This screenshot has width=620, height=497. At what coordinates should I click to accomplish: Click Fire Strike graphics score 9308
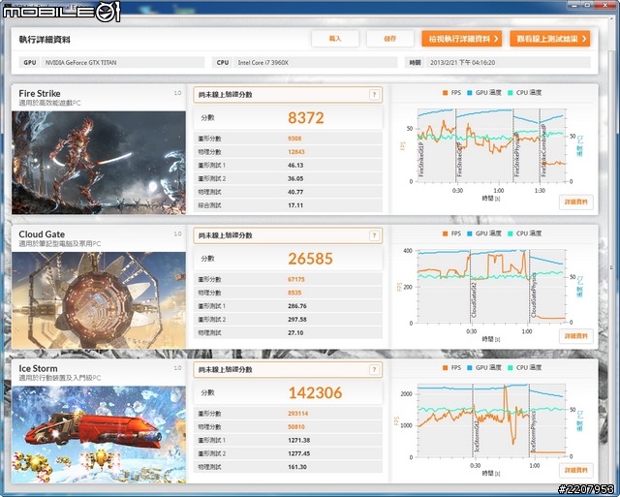click(294, 139)
